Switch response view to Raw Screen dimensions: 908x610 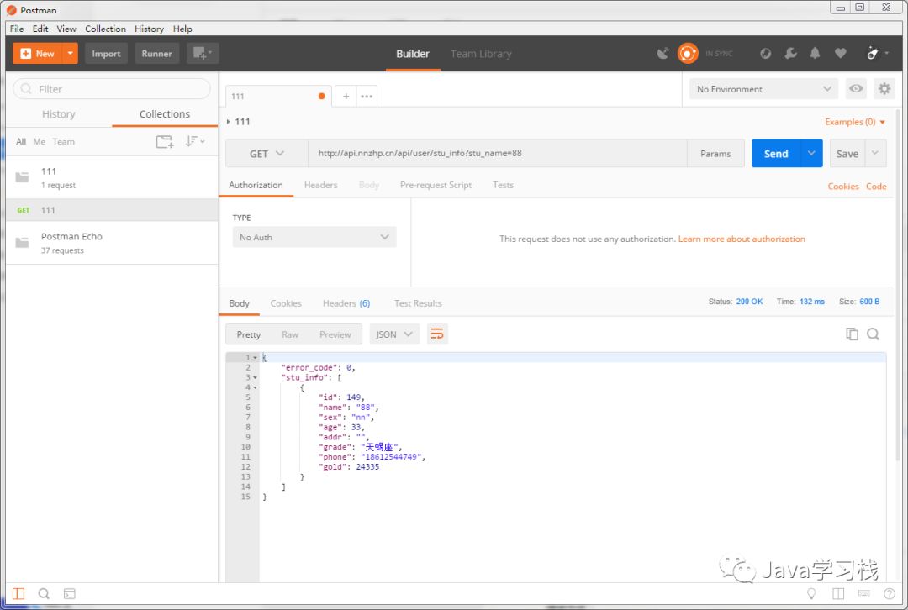point(290,334)
